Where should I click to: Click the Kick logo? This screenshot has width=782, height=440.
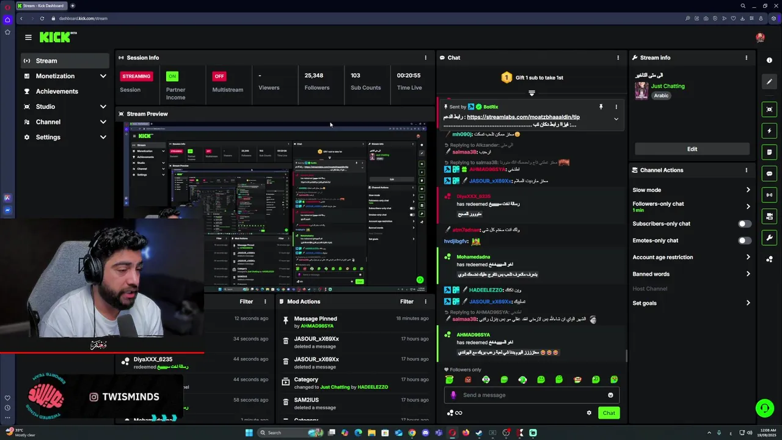click(57, 37)
